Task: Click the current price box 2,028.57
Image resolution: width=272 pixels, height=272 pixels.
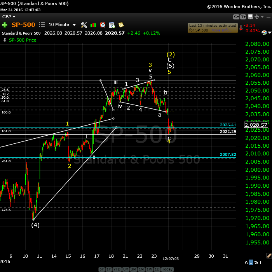Action: point(256,125)
